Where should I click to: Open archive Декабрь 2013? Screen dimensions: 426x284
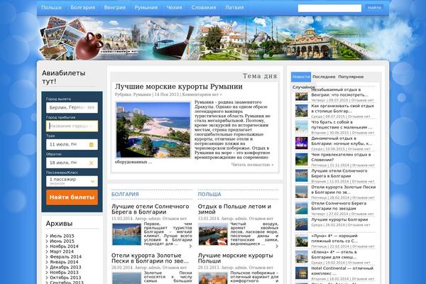(65, 267)
